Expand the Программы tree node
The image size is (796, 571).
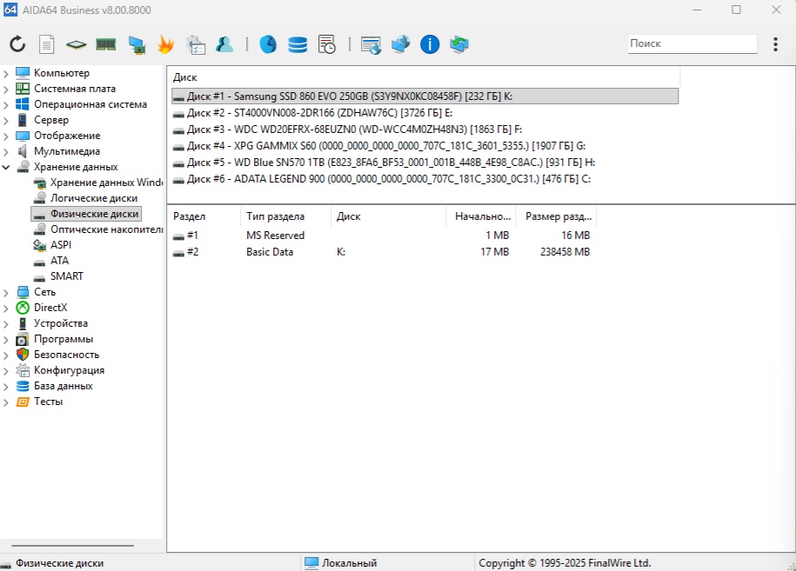click(x=6, y=340)
